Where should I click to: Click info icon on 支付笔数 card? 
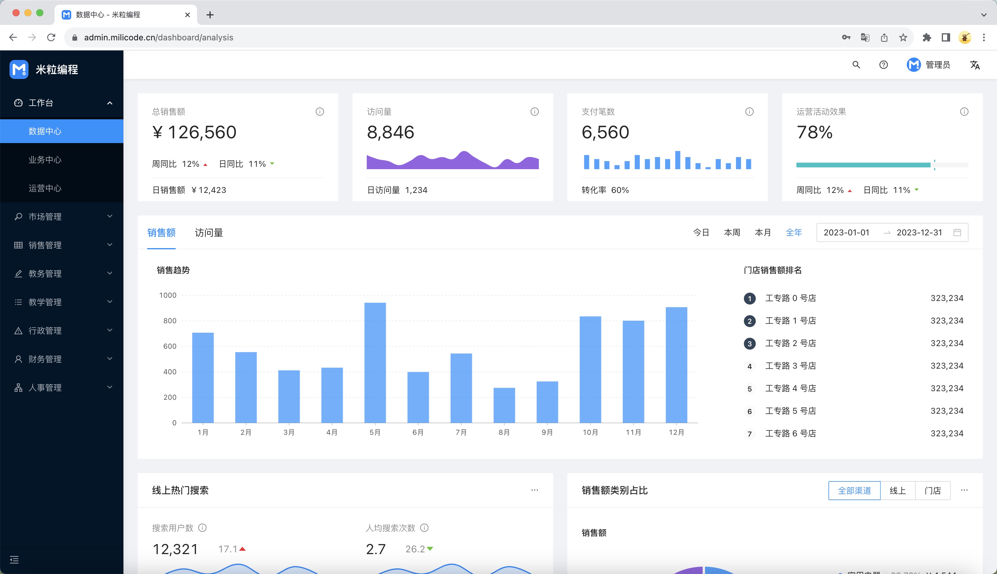pyautogui.click(x=750, y=112)
